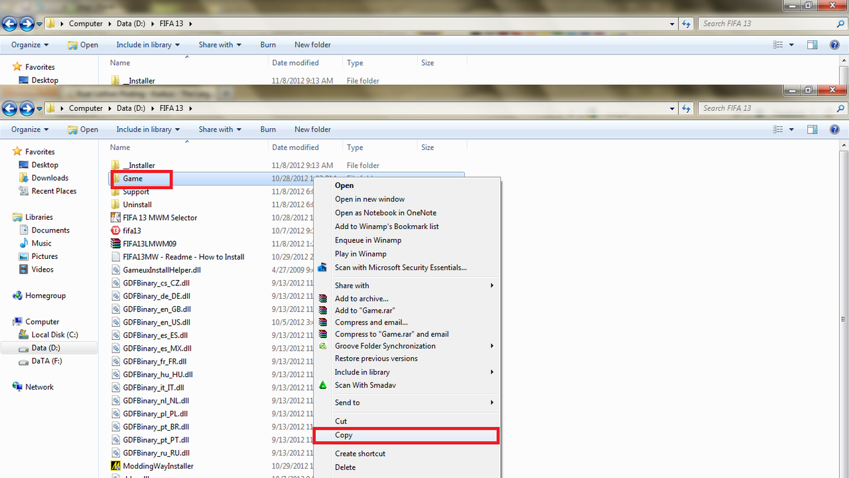849x478 pixels.
Task: Select Computer breadcrumb in front window address bar
Action: 86,108
